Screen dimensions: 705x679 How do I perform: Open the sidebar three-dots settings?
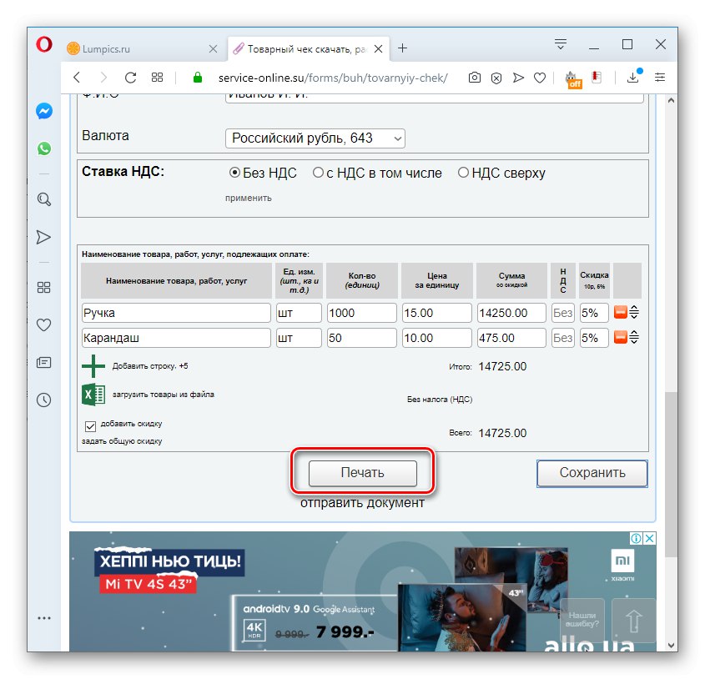44,618
